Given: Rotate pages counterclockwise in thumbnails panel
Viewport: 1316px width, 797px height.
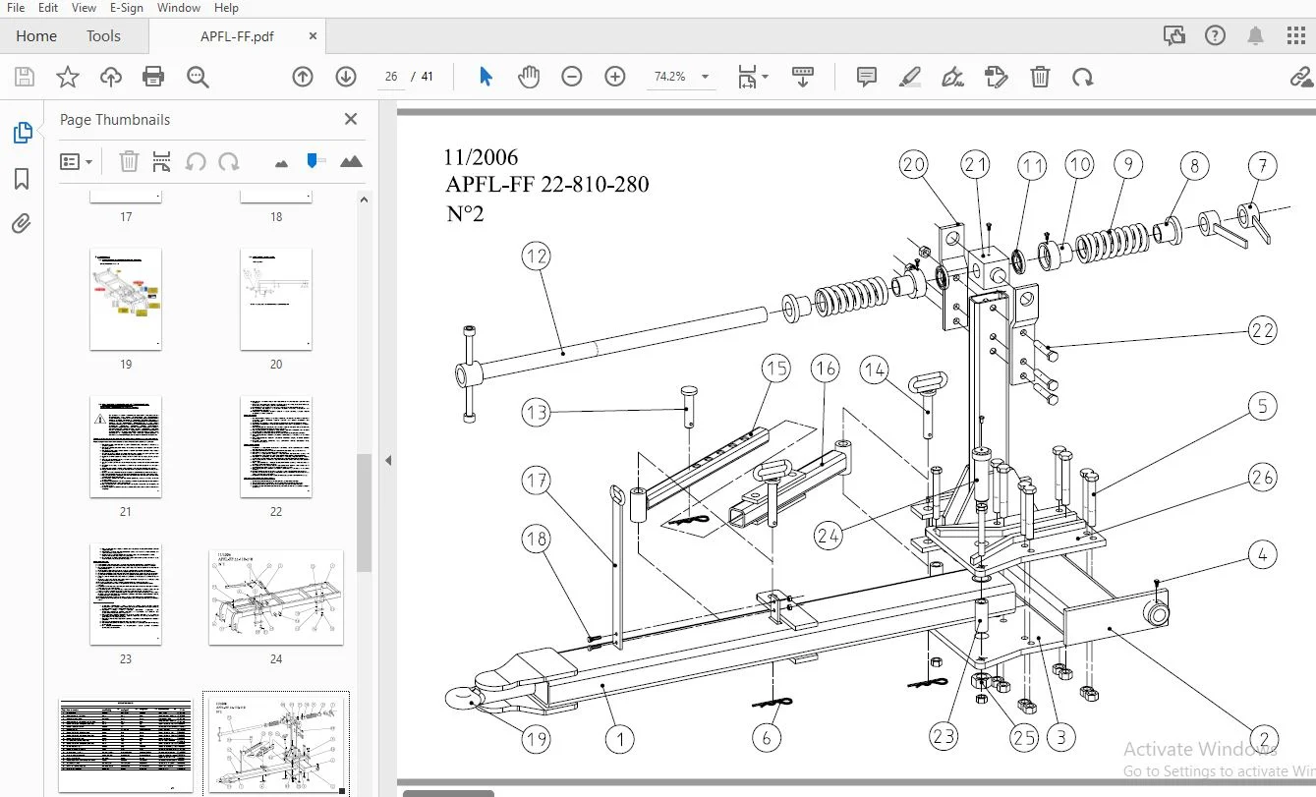Looking at the screenshot, I should 196,161.
